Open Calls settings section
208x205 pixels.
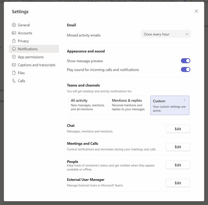[x=34, y=81]
